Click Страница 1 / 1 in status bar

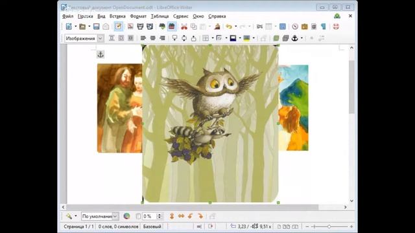(79, 227)
